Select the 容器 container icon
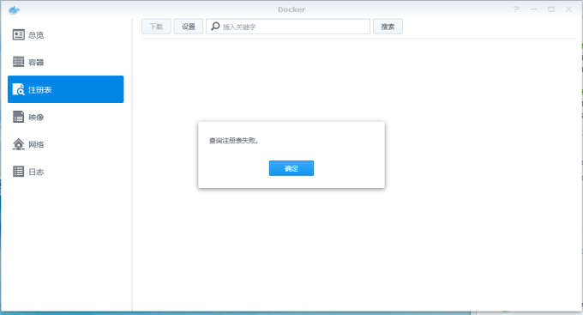 18,62
